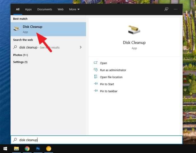Choose Pin to Start
The height and width of the screenshot is (153, 196).
107,84
